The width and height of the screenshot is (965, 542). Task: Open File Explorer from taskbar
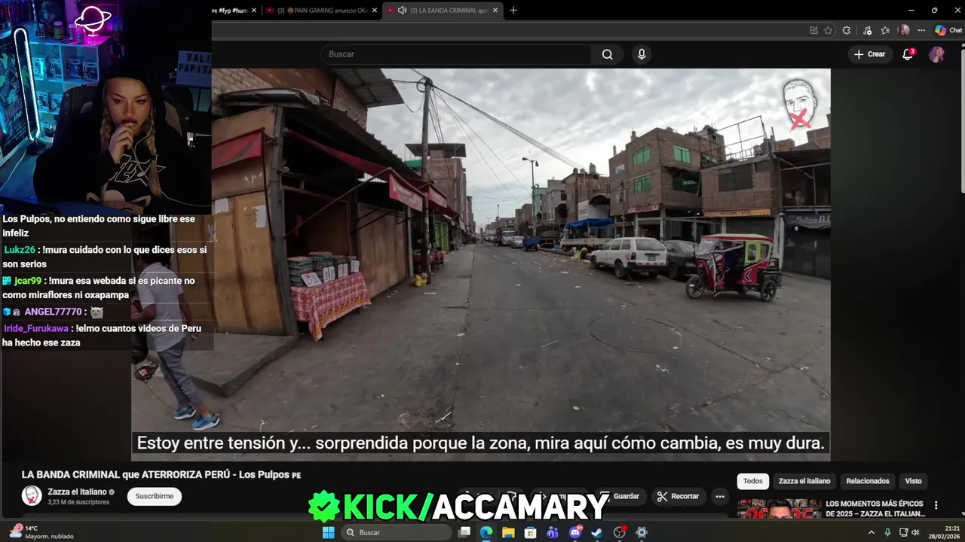[x=508, y=532]
